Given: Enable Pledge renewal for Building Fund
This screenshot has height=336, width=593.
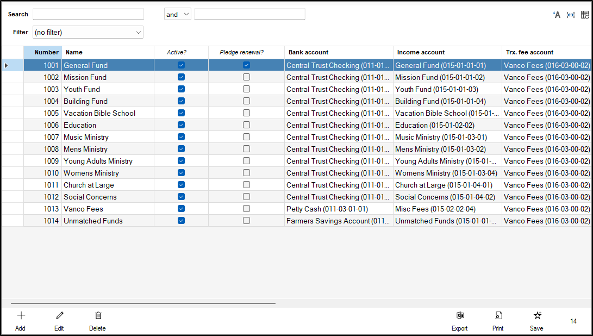Looking at the screenshot, I should coord(246,101).
